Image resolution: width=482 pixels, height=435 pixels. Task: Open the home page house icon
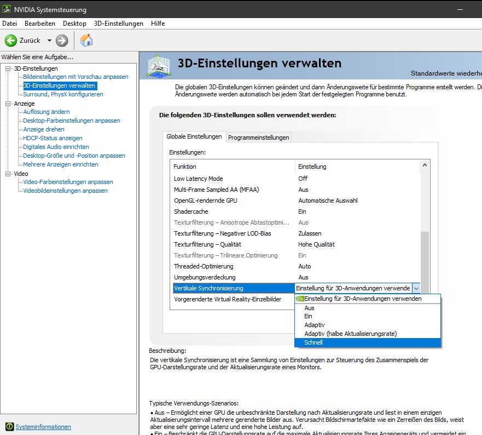pyautogui.click(x=86, y=41)
